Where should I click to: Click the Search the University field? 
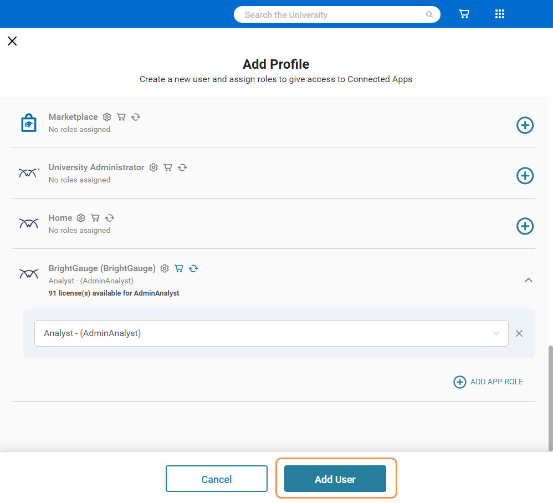(x=332, y=14)
